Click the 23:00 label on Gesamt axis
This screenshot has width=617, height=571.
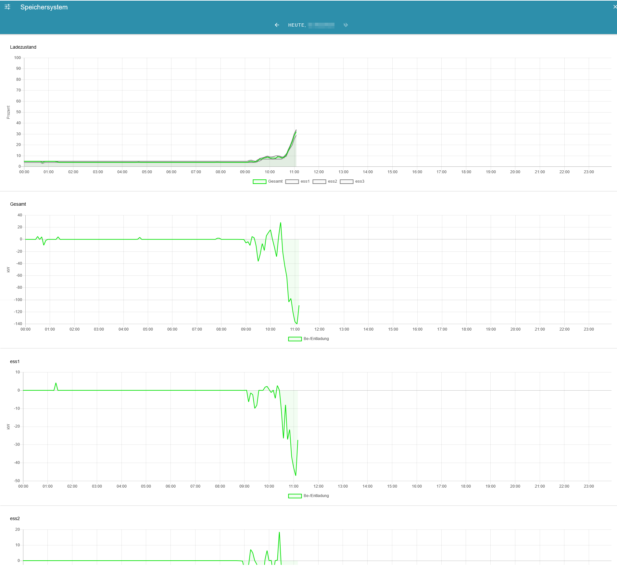[589, 329]
